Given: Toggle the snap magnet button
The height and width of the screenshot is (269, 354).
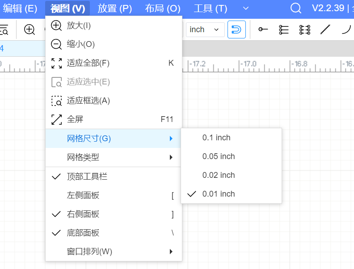Looking at the screenshot, I should pyautogui.click(x=236, y=29).
